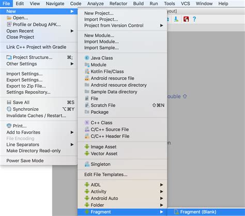
Task: Open the Code menu
Action: pos(75,4)
